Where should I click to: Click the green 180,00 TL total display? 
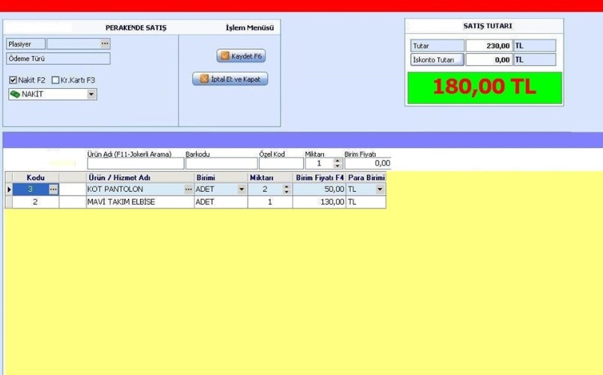[484, 87]
